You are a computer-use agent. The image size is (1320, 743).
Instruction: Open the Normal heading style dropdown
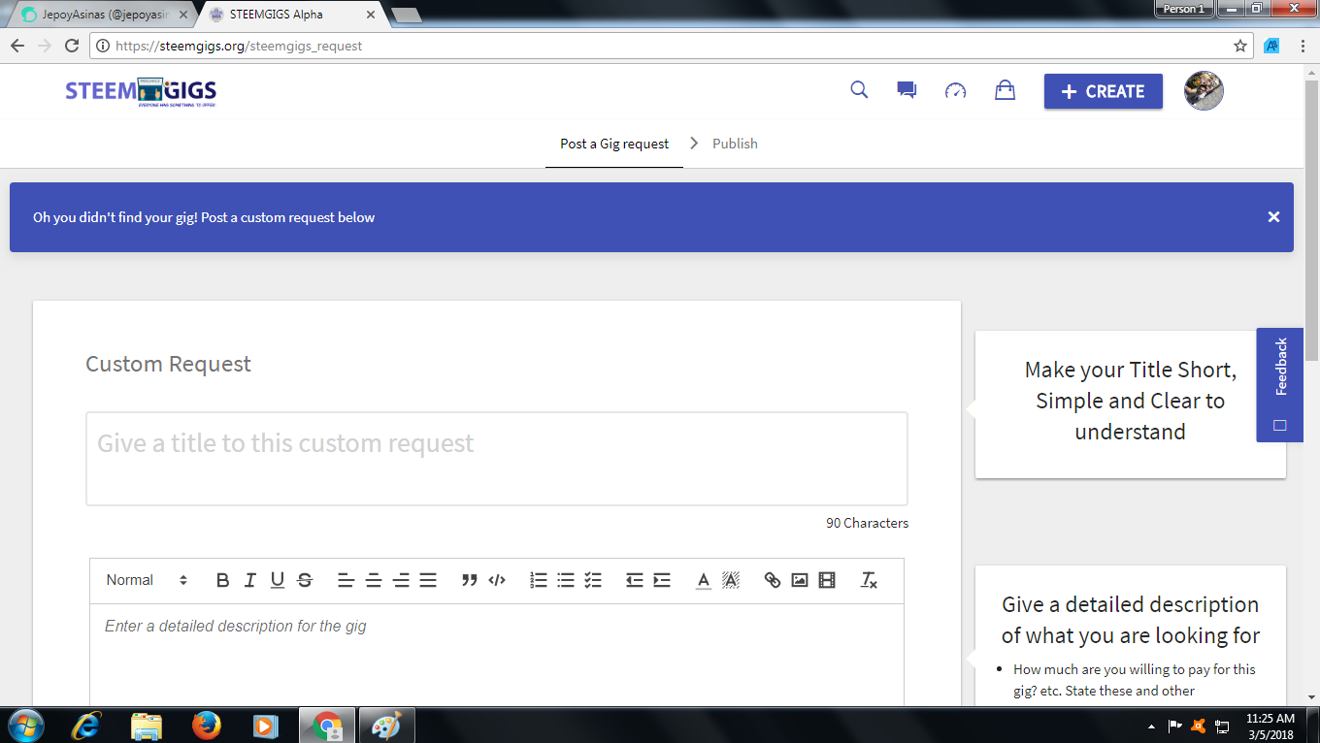point(147,580)
